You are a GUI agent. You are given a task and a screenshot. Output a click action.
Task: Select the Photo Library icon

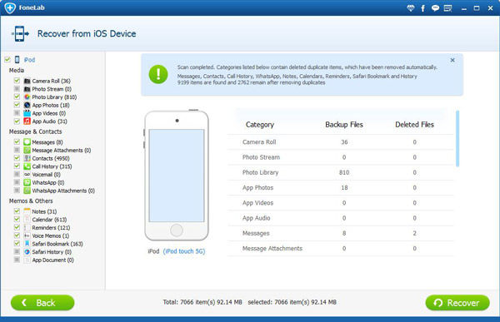[x=27, y=97]
